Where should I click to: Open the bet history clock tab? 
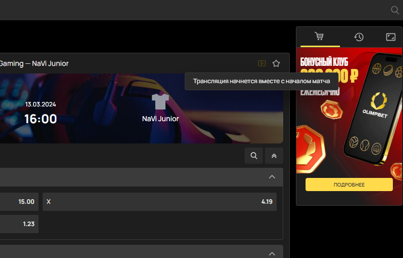coord(359,37)
